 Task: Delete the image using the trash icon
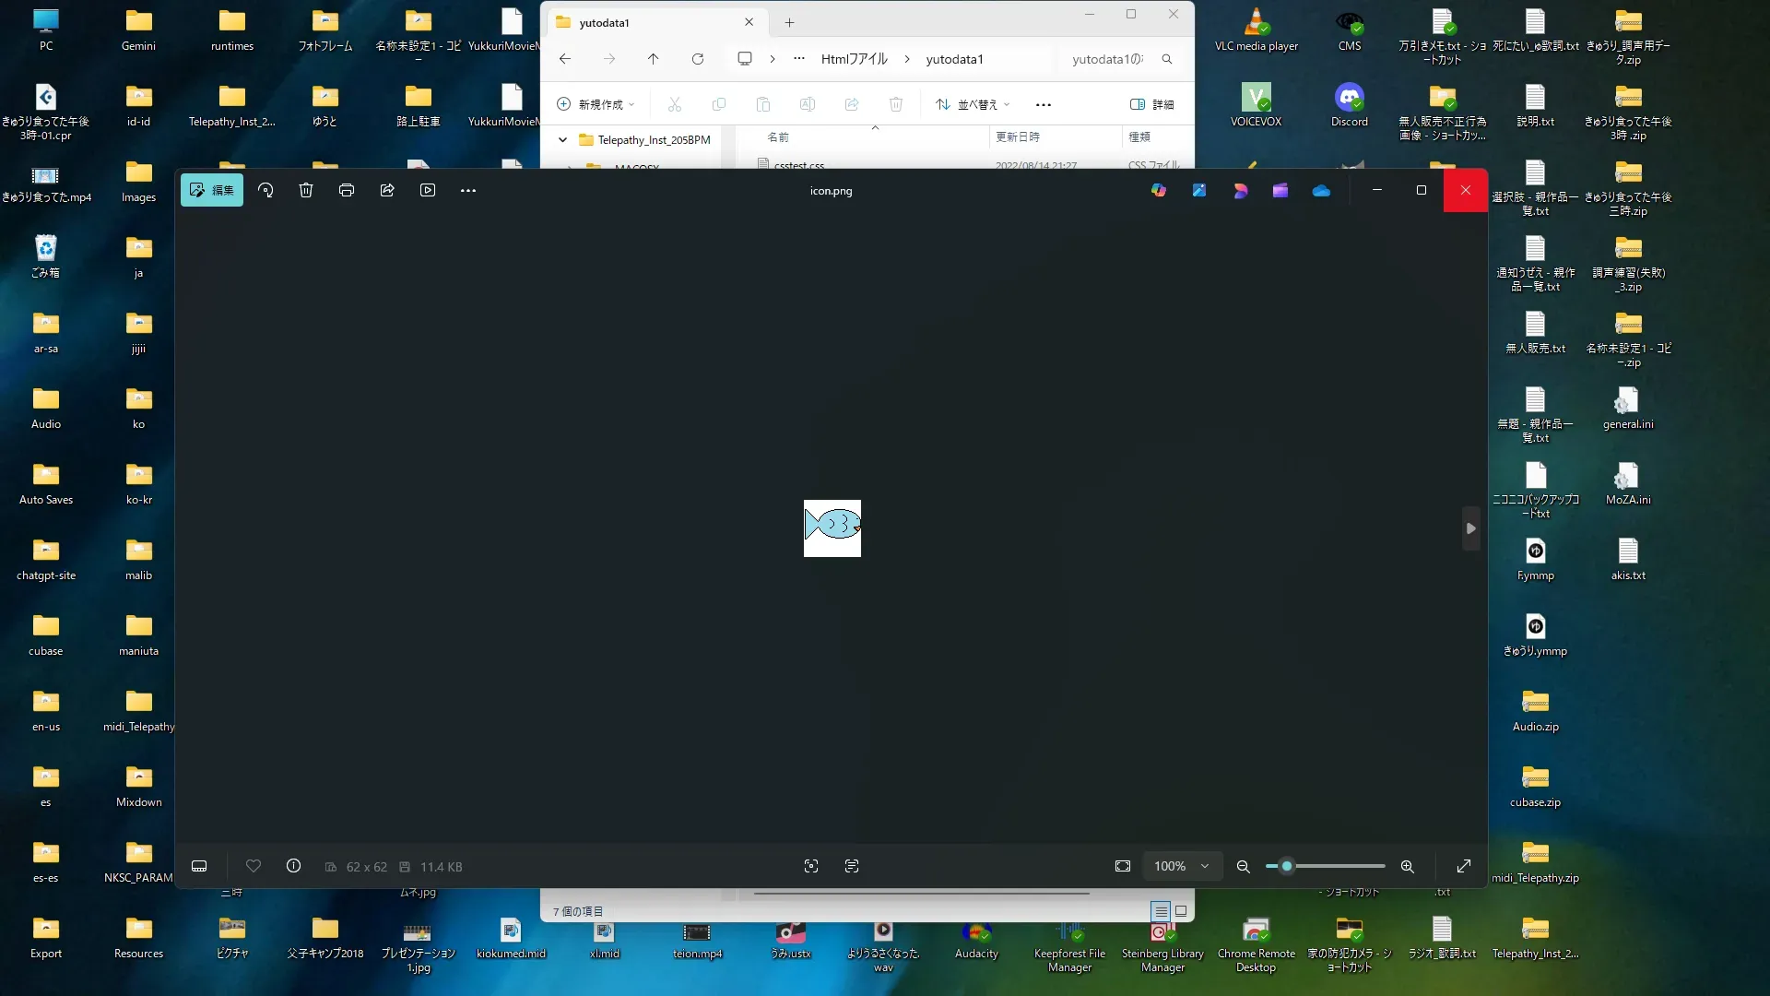click(306, 190)
